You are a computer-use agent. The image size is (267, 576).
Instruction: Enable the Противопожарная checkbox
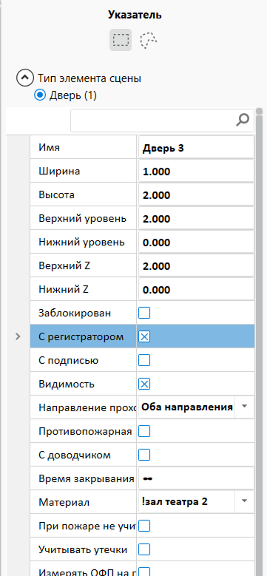(x=144, y=431)
